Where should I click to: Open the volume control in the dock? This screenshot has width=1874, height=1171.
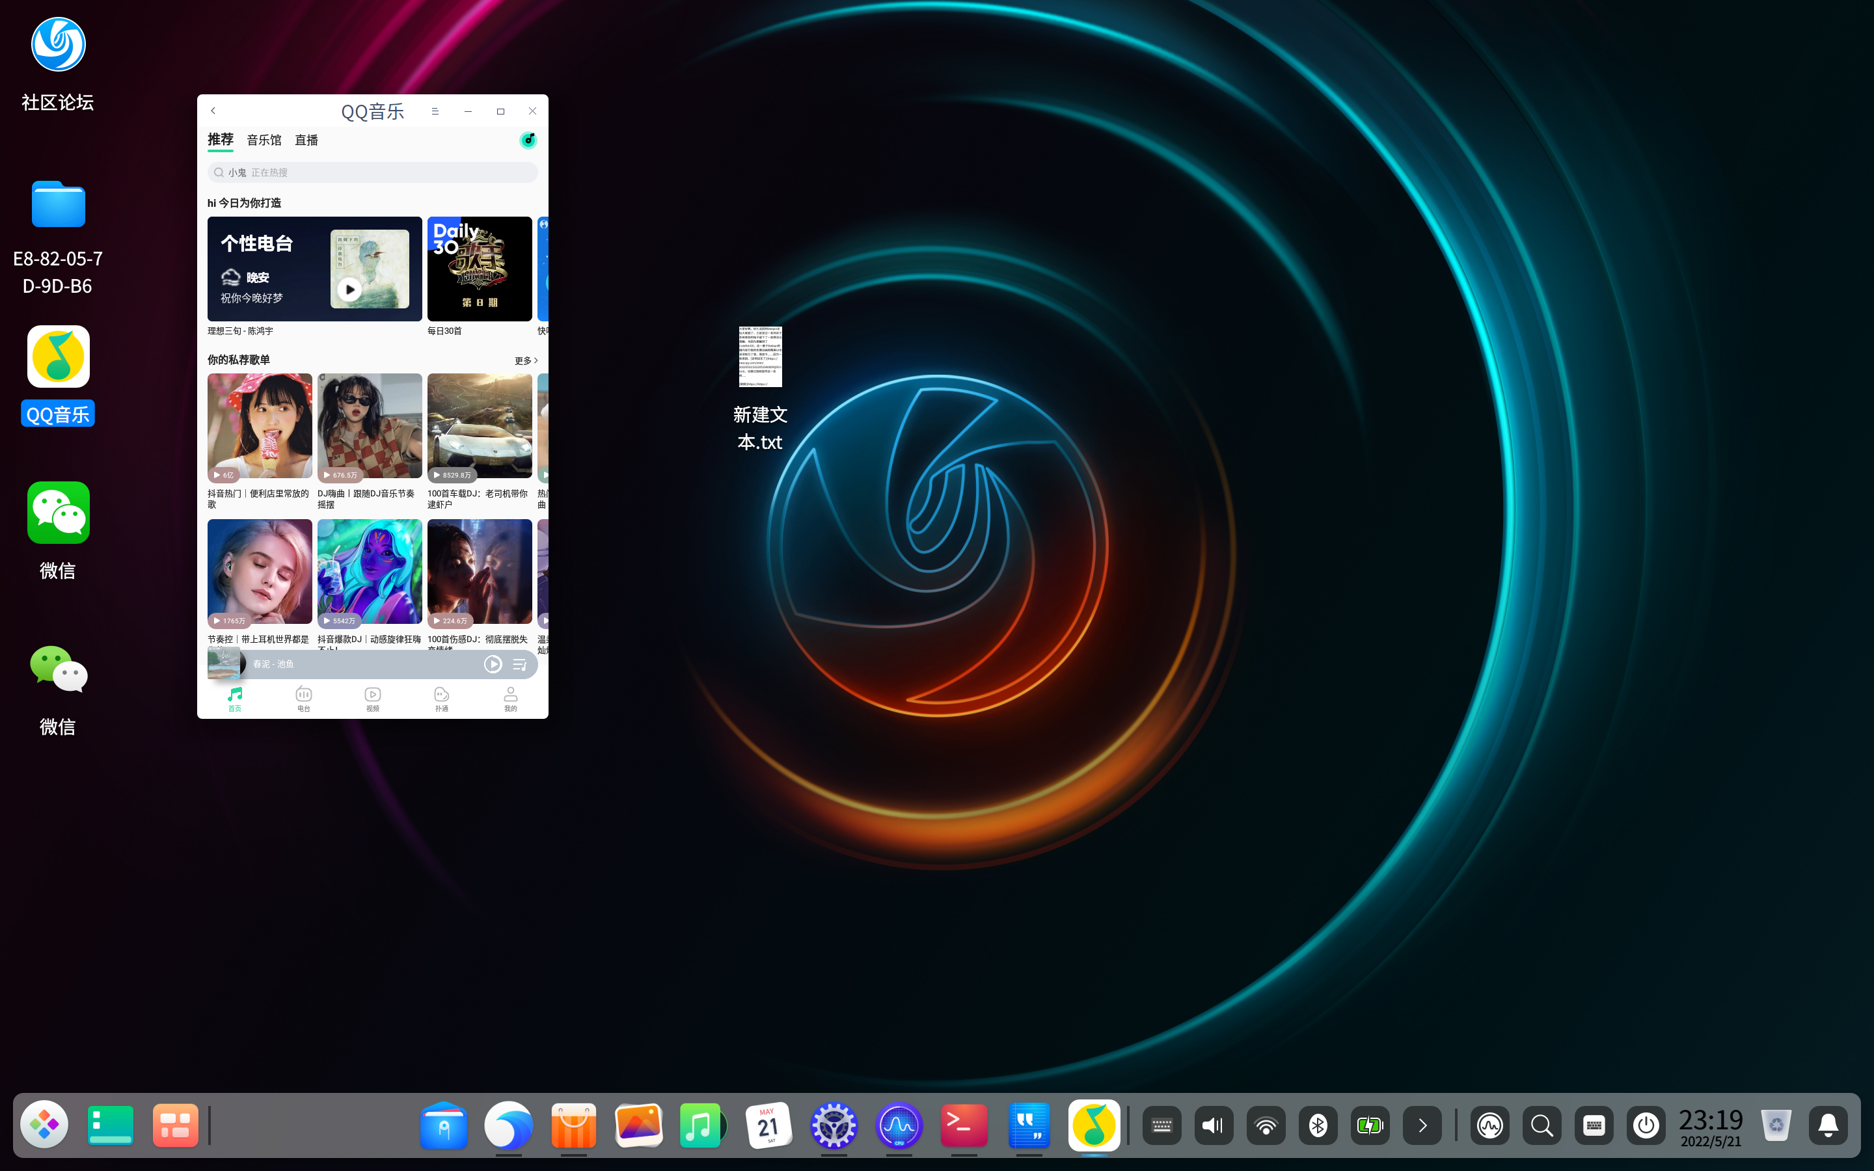[1214, 1125]
